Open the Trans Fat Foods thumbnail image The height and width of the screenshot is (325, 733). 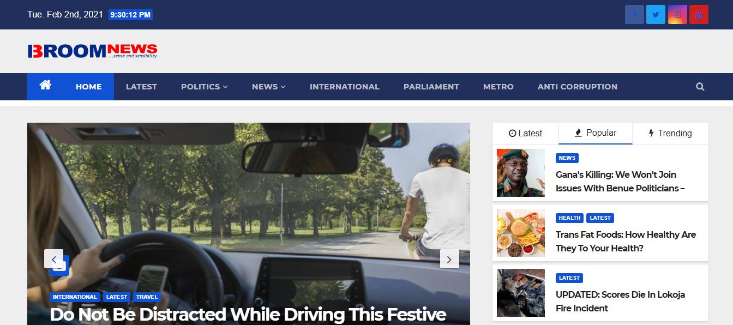tap(521, 233)
